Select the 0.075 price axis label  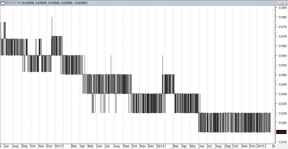coord(283,27)
